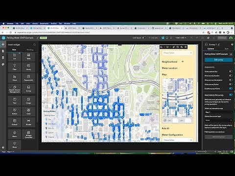Select the Query widget
This screenshot has width=235, height=176.
pos(28,67)
